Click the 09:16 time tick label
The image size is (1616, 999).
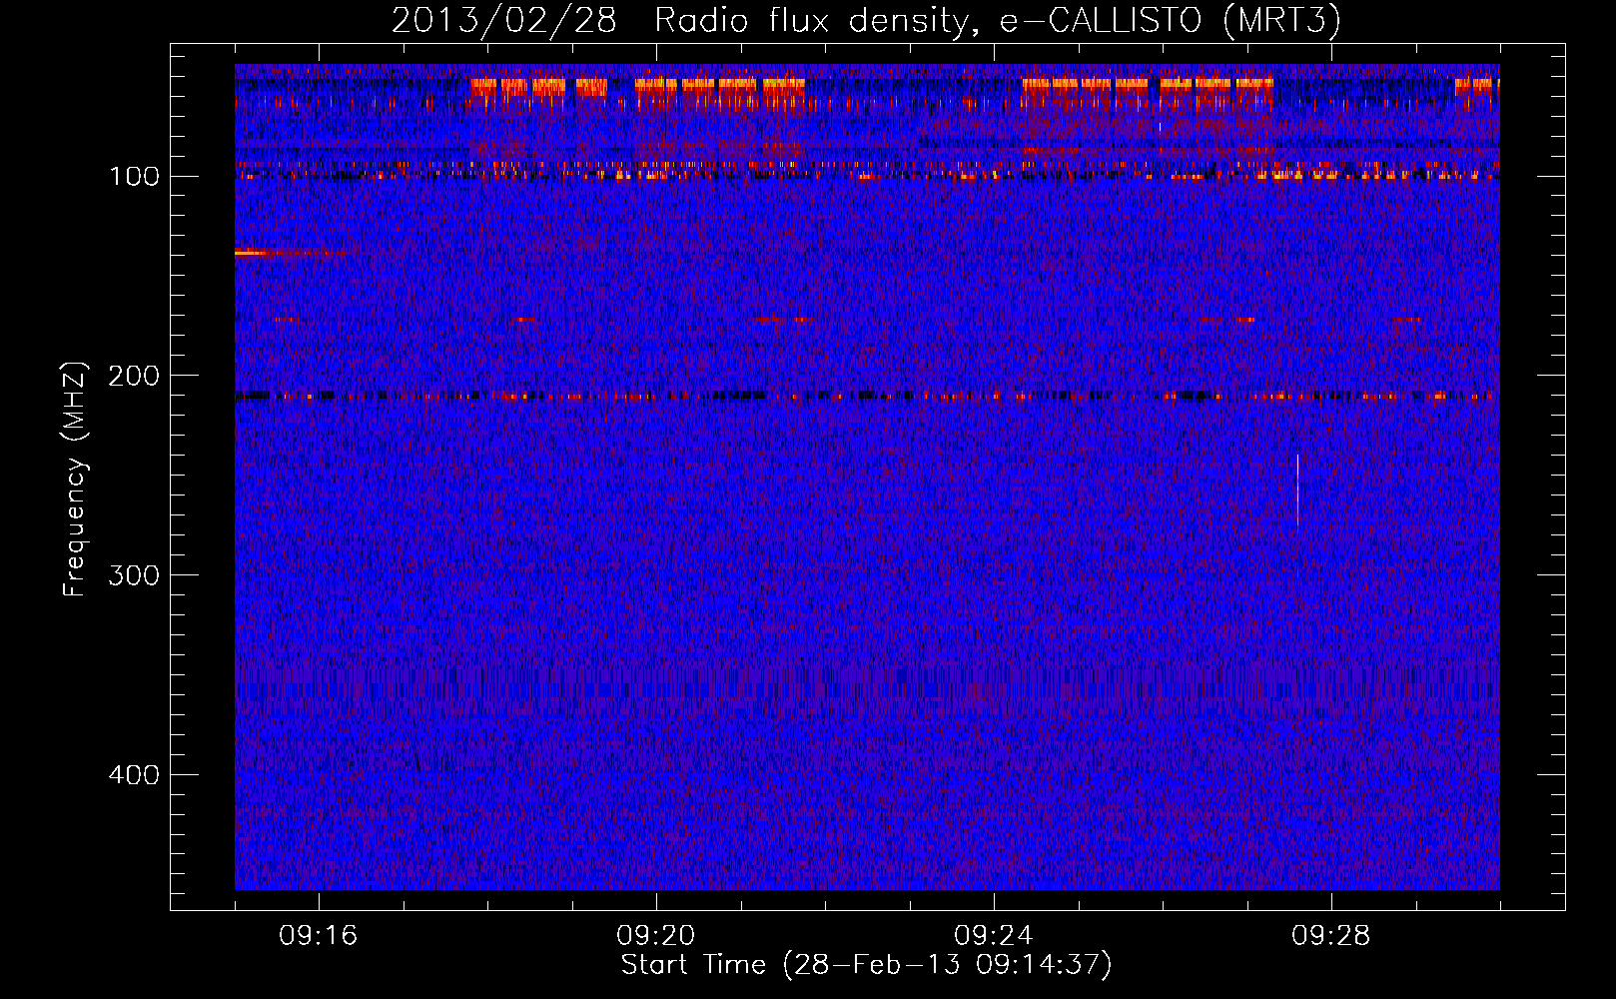[x=319, y=936]
